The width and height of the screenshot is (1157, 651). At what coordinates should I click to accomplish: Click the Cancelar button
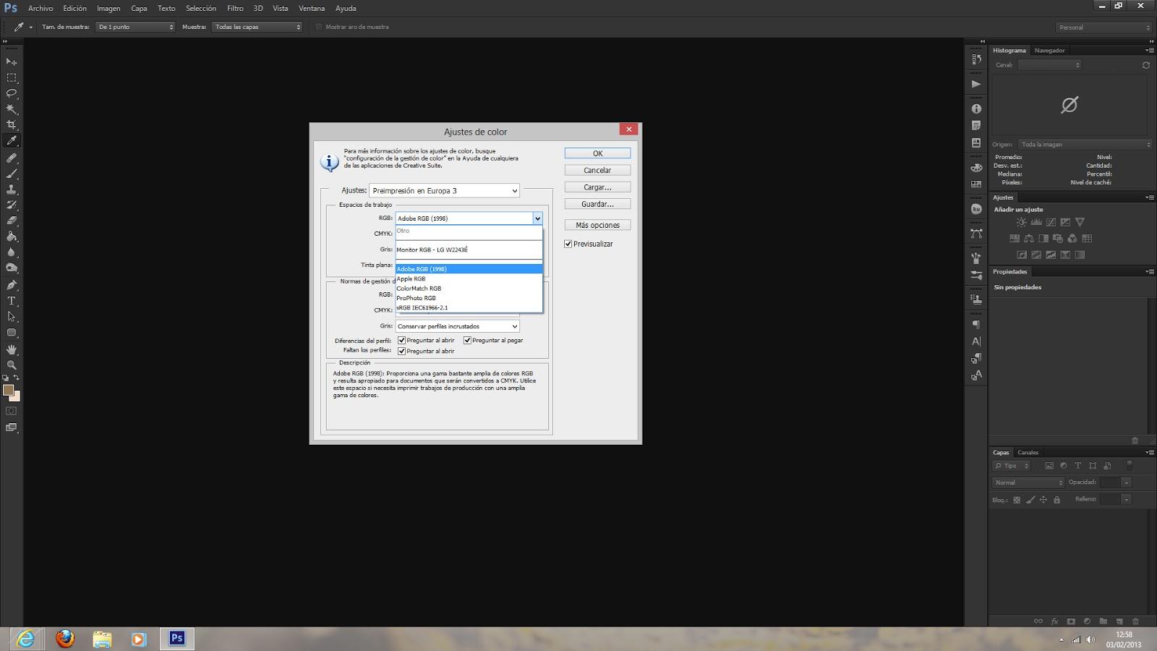(597, 170)
